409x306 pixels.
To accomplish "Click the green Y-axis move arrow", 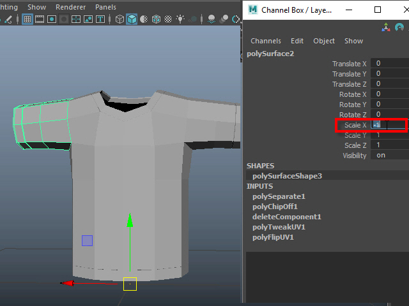I will pos(130,221).
